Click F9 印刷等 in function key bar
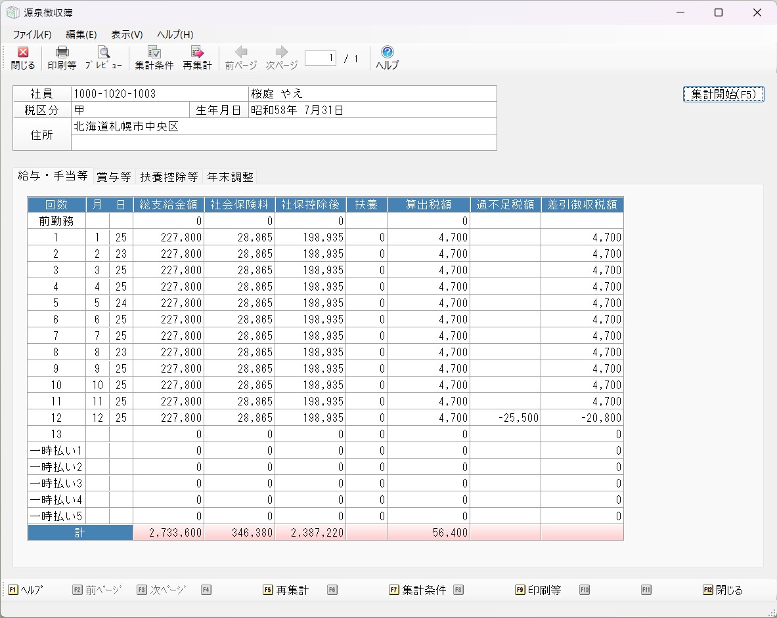 539,590
